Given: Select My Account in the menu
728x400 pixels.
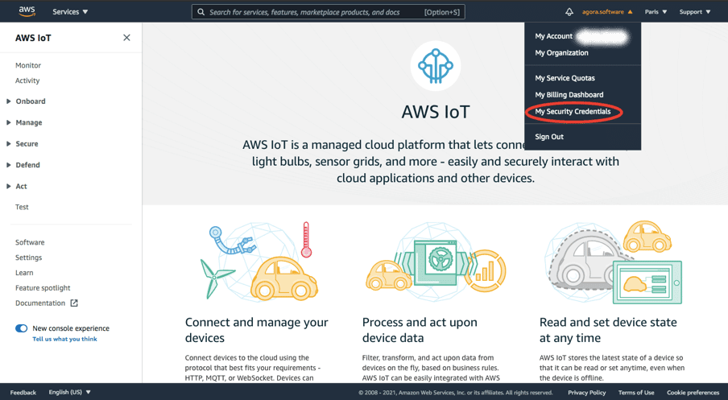Looking at the screenshot, I should pos(553,36).
